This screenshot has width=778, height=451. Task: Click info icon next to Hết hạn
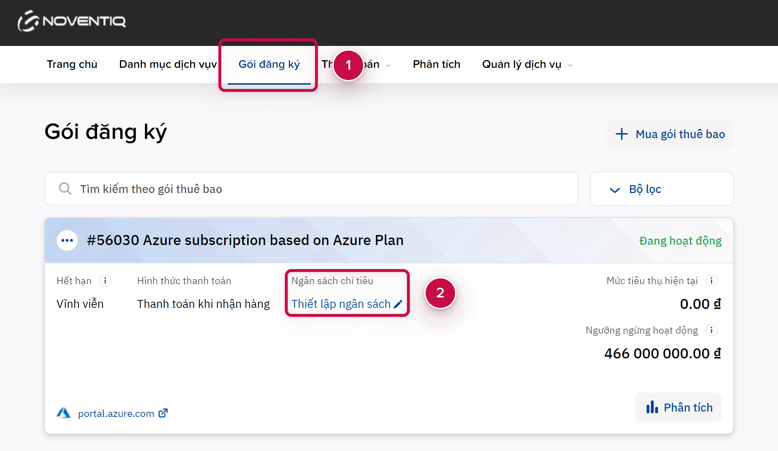(x=105, y=281)
